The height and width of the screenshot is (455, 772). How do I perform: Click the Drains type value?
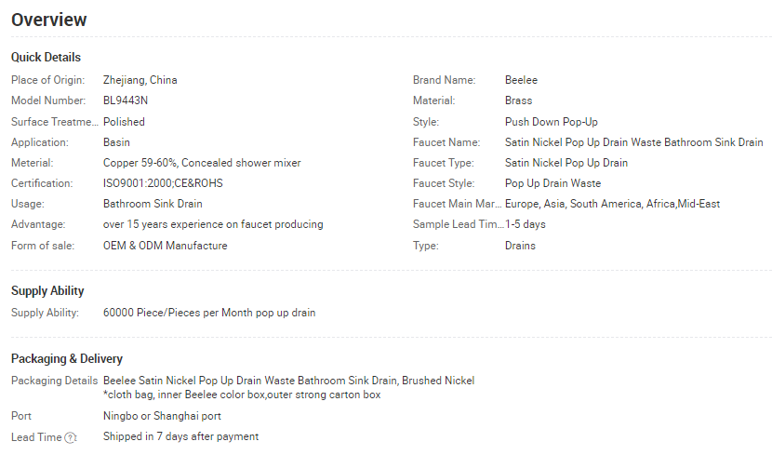click(x=520, y=246)
